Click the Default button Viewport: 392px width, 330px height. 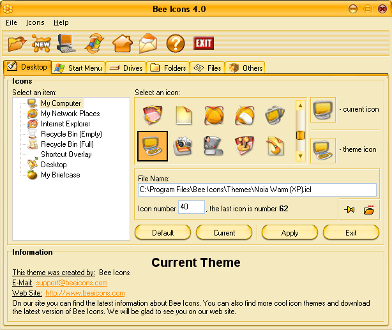pos(163,232)
